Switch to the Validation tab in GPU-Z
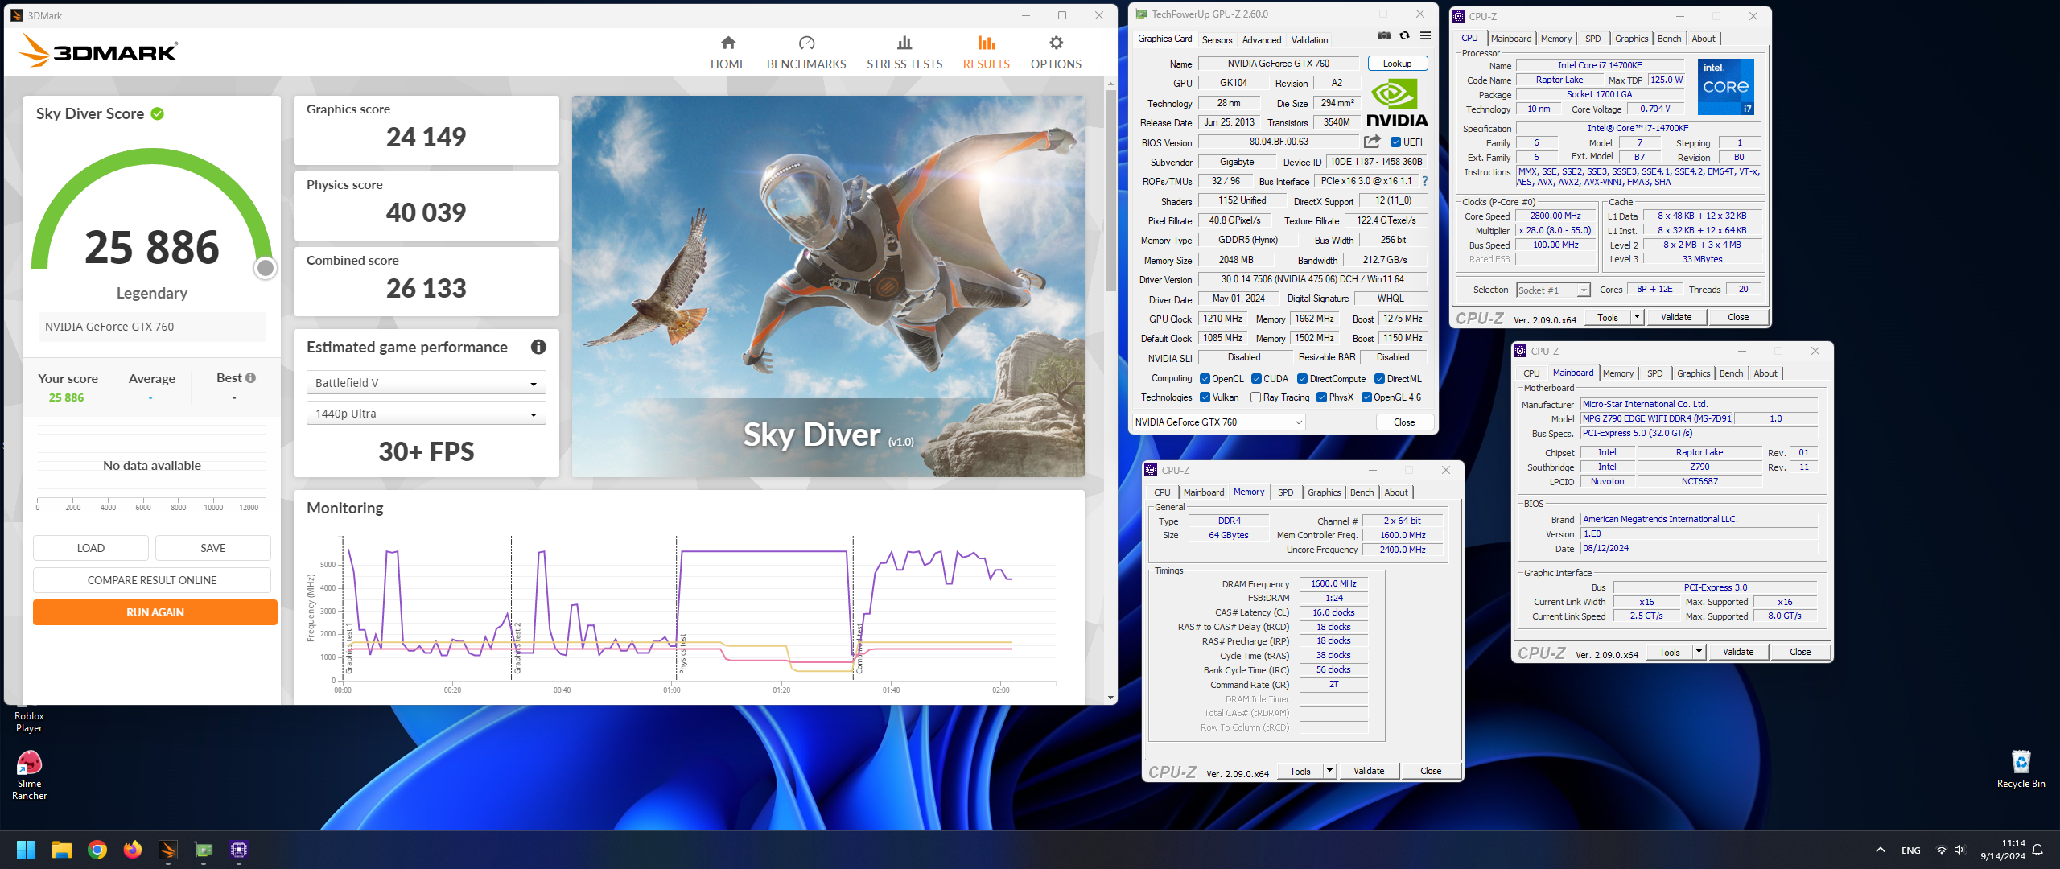Screen dimensions: 2060x869 tap(1309, 40)
